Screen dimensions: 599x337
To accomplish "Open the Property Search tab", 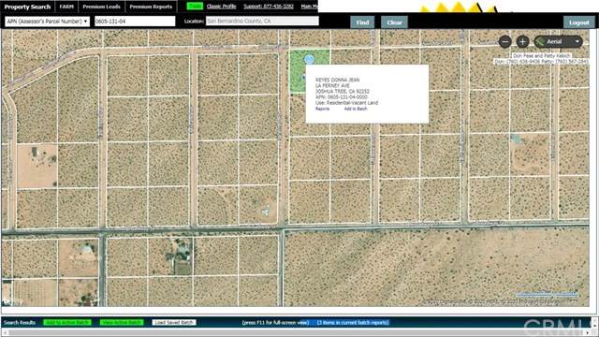I will (x=27, y=7).
